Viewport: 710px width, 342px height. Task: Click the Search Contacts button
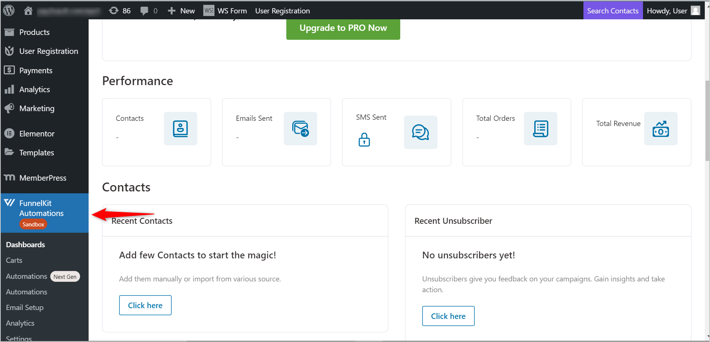(x=613, y=11)
